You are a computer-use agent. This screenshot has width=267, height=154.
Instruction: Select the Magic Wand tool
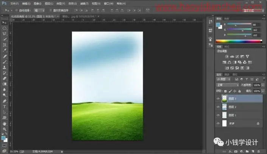(x=5, y=39)
